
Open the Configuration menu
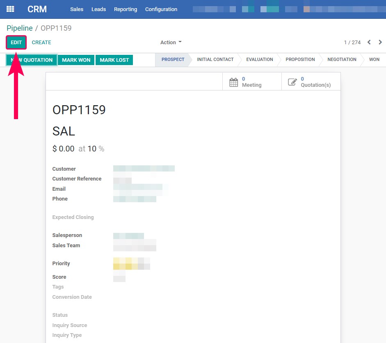161,9
